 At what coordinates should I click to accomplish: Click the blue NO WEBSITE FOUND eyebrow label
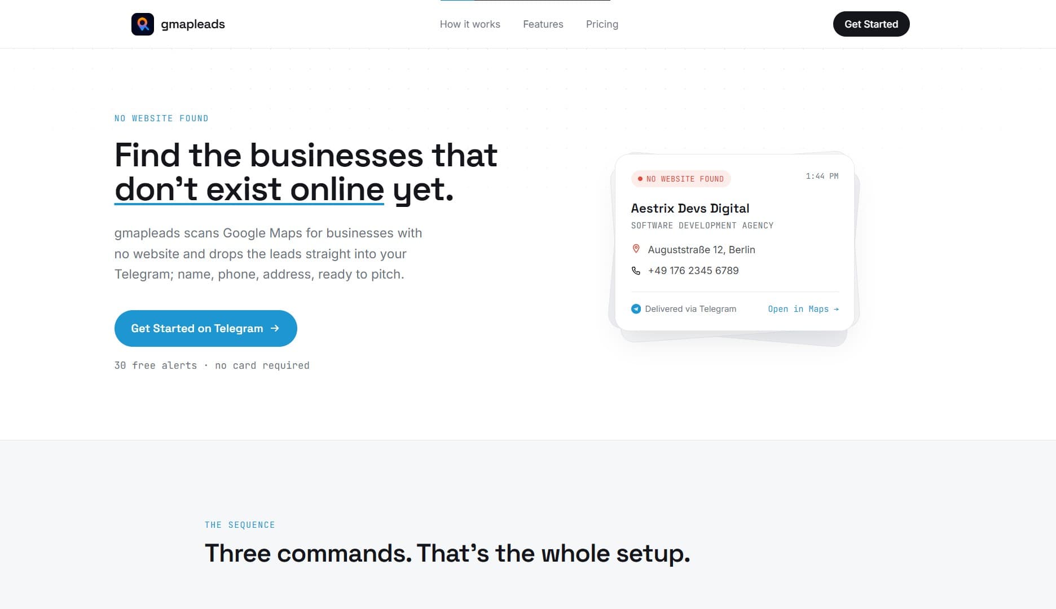click(x=161, y=118)
